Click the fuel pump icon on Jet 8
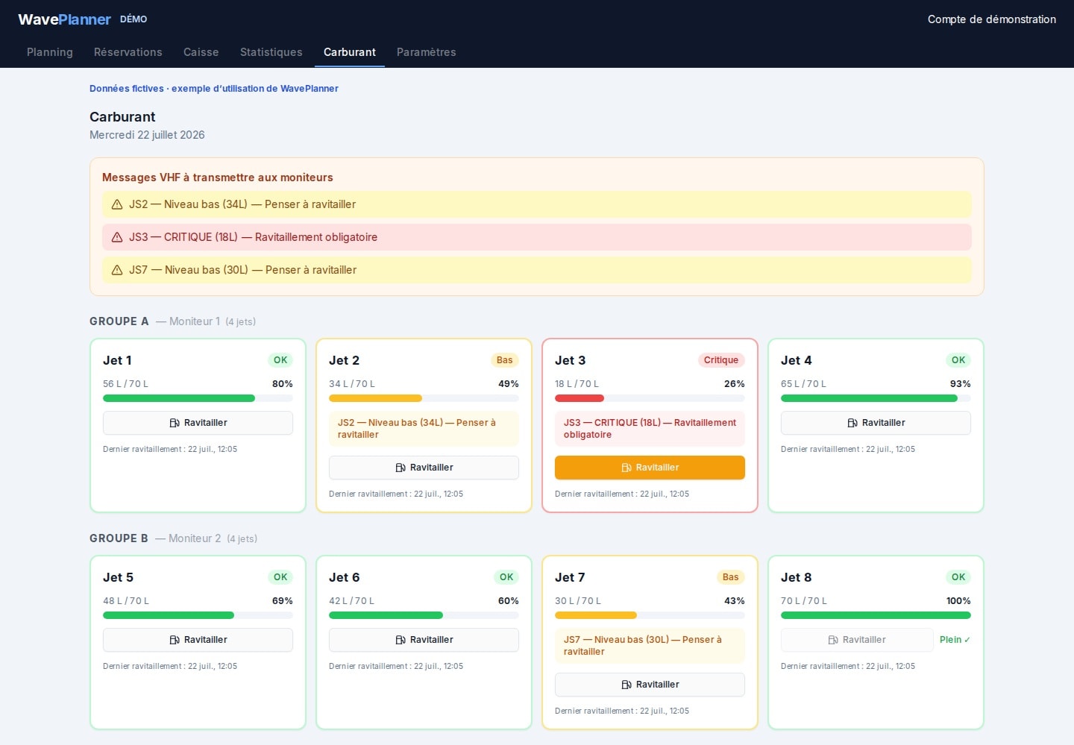The image size is (1074, 745). (x=833, y=640)
